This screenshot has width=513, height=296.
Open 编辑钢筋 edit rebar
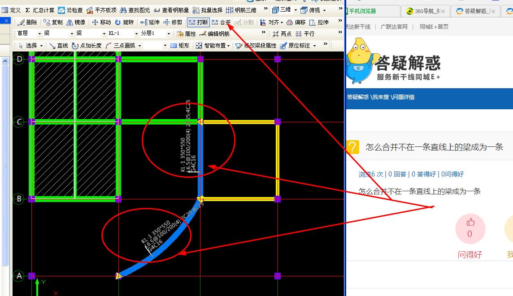tap(215, 34)
